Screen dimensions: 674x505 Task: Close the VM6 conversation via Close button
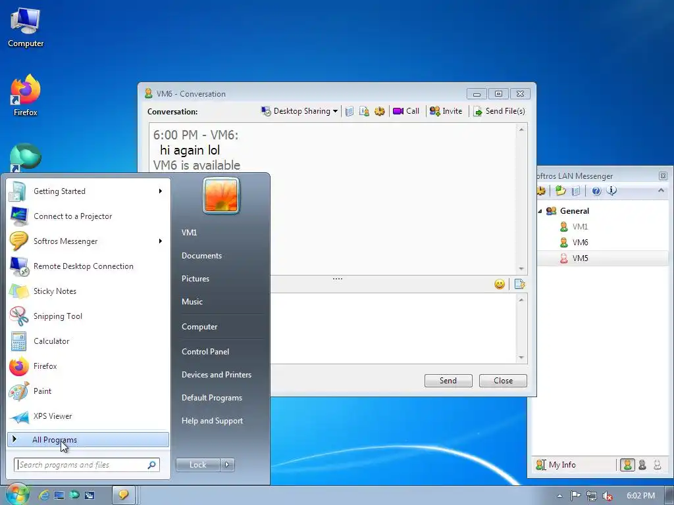[x=503, y=381]
